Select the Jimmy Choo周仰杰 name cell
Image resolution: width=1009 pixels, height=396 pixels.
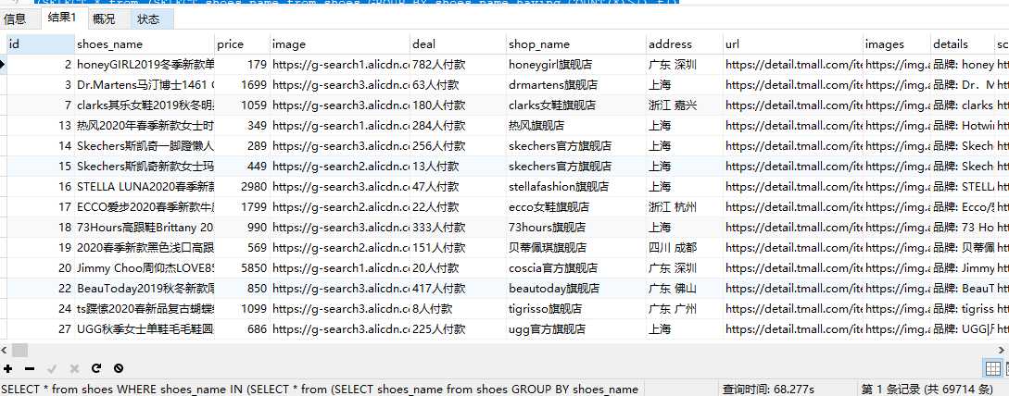point(145,267)
